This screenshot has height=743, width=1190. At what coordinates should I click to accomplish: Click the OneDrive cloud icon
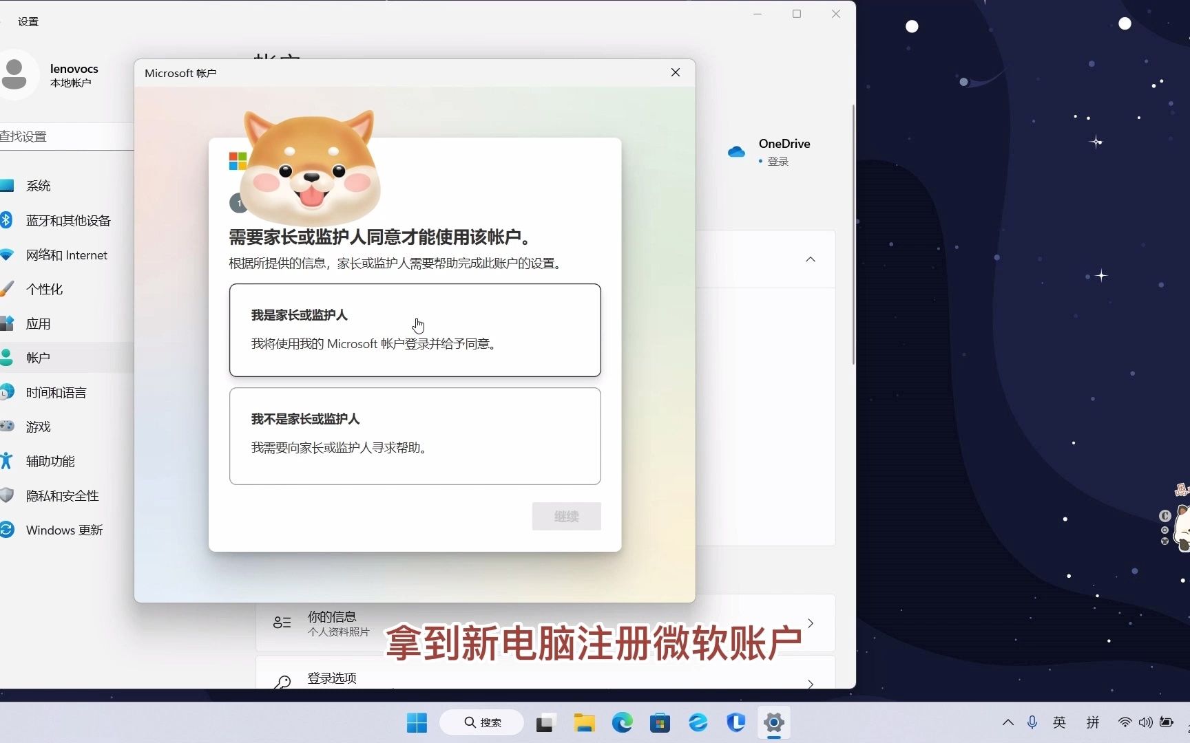coord(736,151)
